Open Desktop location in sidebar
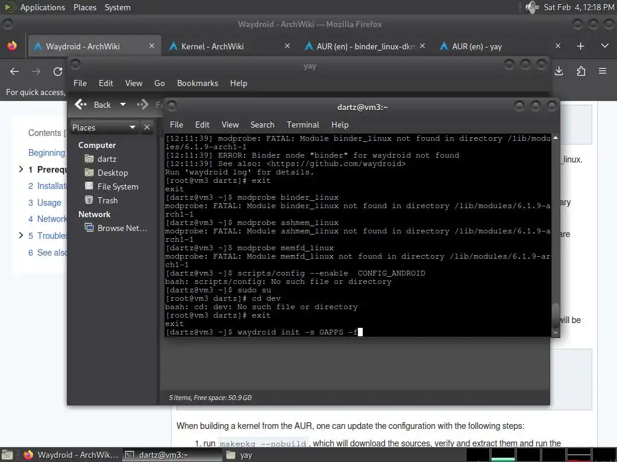 pyautogui.click(x=107, y=173)
